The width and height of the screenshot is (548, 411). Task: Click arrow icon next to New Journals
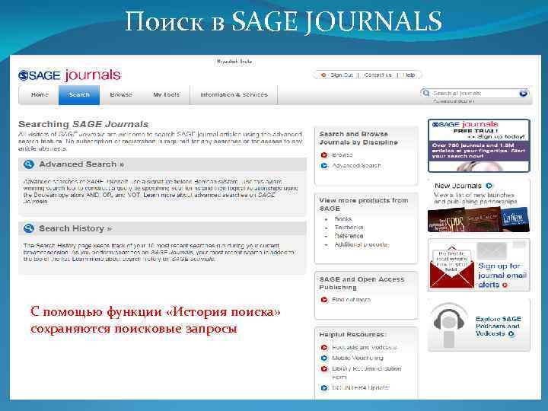489,186
